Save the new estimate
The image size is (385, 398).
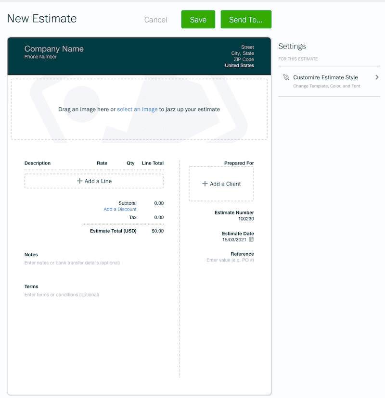pos(198,20)
